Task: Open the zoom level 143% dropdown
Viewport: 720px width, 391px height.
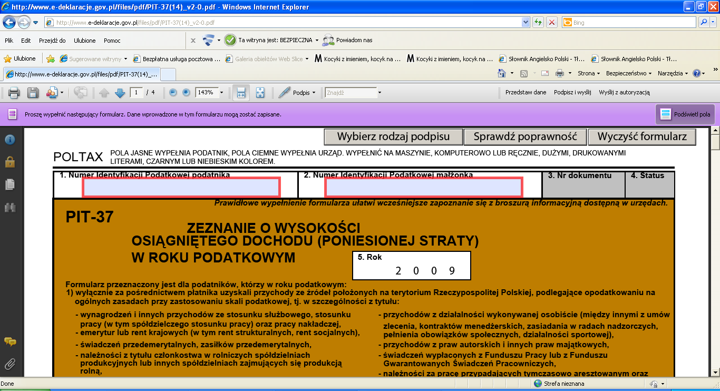Action: click(222, 93)
